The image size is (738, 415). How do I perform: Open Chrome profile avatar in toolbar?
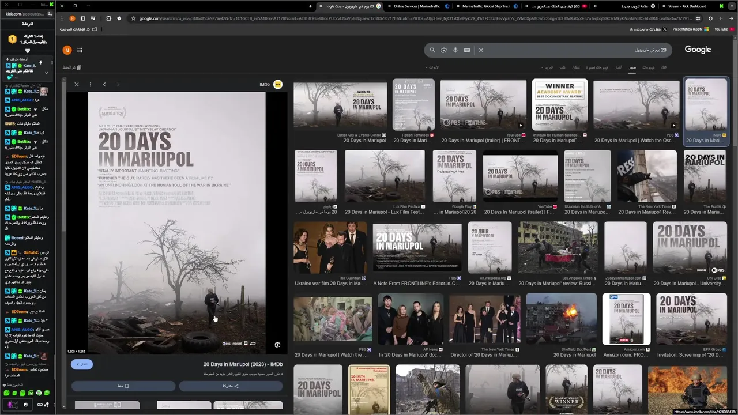coord(72,18)
